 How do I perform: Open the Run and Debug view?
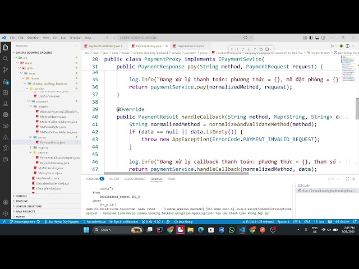click(x=6, y=81)
